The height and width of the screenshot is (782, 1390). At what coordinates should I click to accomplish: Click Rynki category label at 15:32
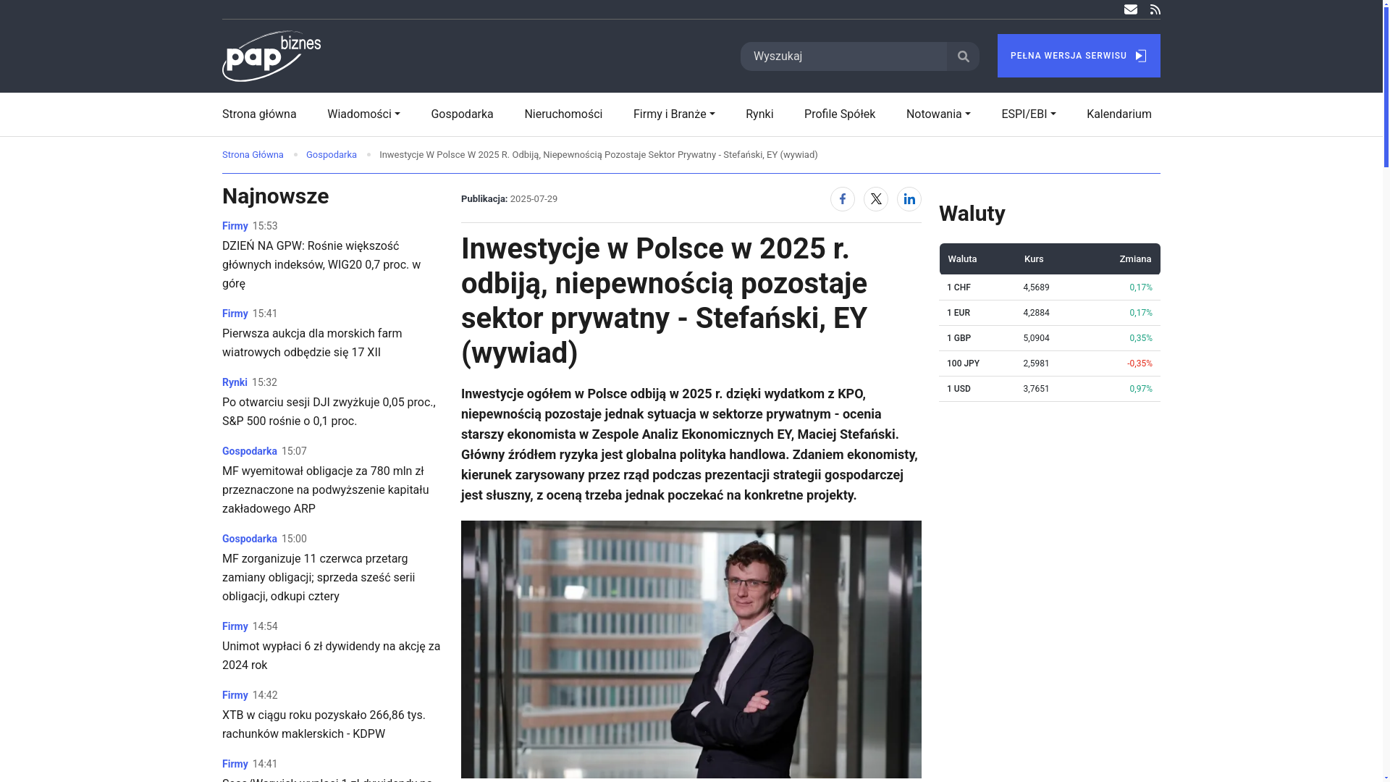coord(235,382)
